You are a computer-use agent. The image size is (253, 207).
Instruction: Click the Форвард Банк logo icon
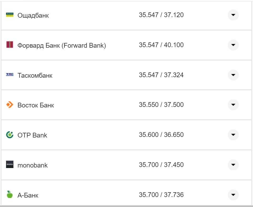pos(10,45)
